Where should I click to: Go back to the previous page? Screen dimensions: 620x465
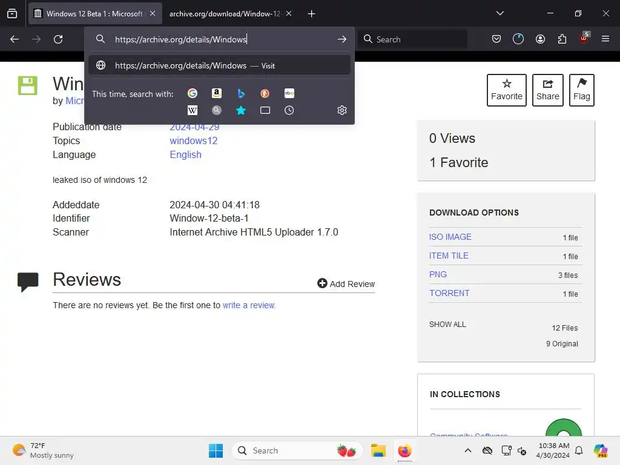pyautogui.click(x=15, y=39)
